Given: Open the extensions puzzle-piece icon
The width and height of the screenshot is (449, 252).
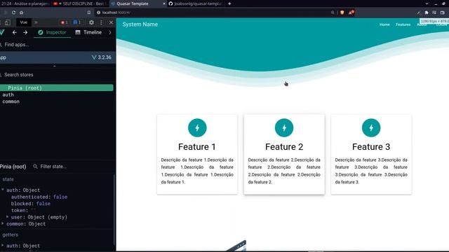Looking at the screenshot, I should click(x=427, y=13).
